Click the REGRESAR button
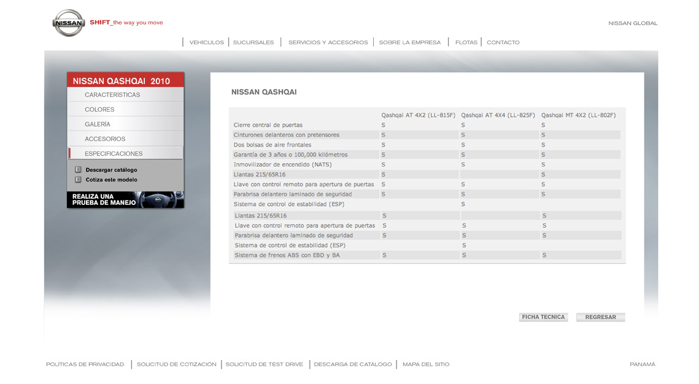The width and height of the screenshot is (699, 384). pos(600,317)
